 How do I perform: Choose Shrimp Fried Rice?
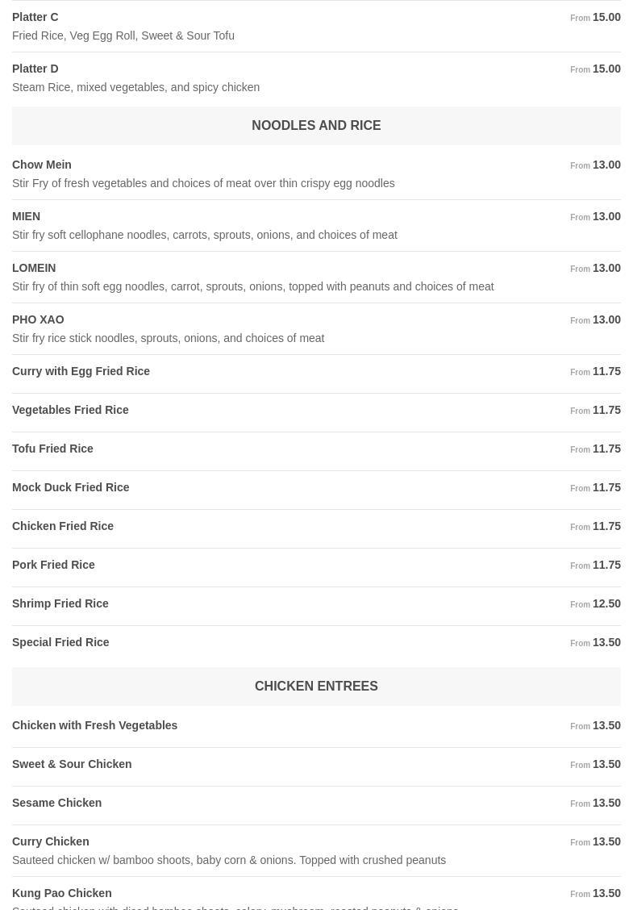click(60, 603)
